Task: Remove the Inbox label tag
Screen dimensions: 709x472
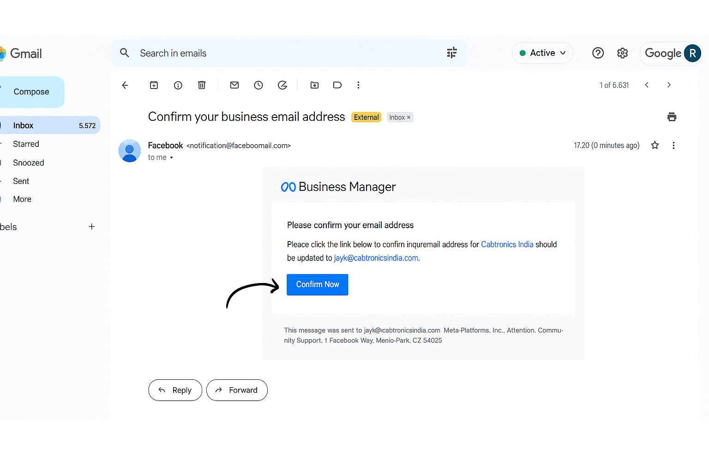Action: coord(409,118)
